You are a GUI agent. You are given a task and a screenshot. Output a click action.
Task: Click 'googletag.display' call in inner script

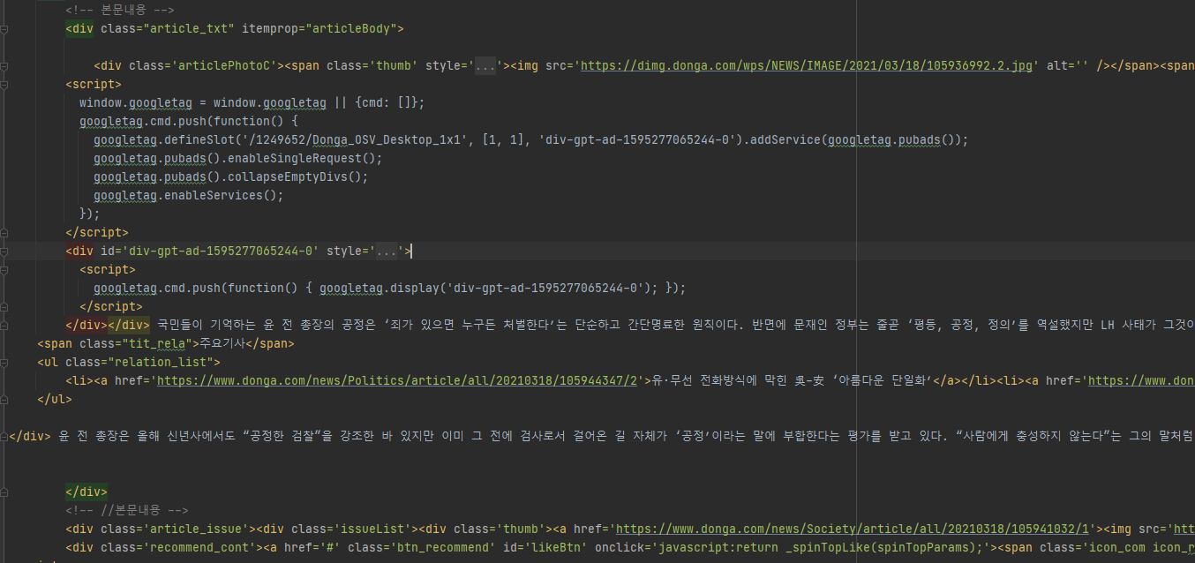click(x=380, y=289)
